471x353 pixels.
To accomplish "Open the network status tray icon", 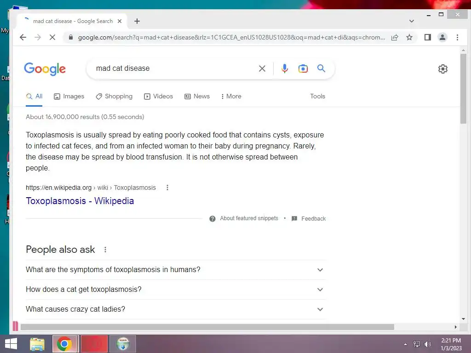I will point(417,344).
